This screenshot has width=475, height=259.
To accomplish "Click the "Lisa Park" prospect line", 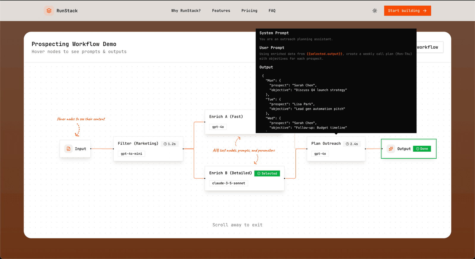I will 292,104.
